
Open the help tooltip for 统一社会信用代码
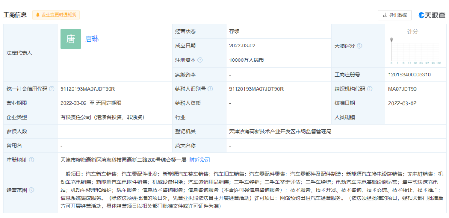[52, 89]
